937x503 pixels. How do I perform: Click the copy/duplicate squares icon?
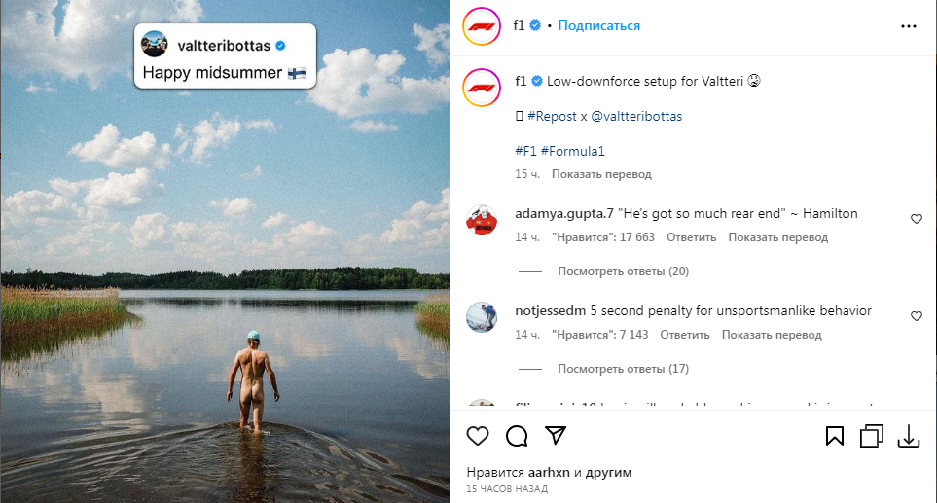871,436
